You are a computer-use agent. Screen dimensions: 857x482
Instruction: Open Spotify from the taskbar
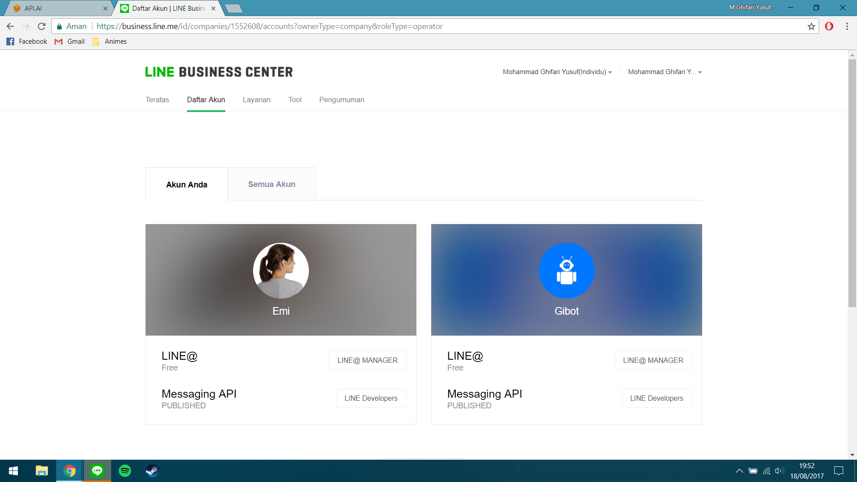125,471
